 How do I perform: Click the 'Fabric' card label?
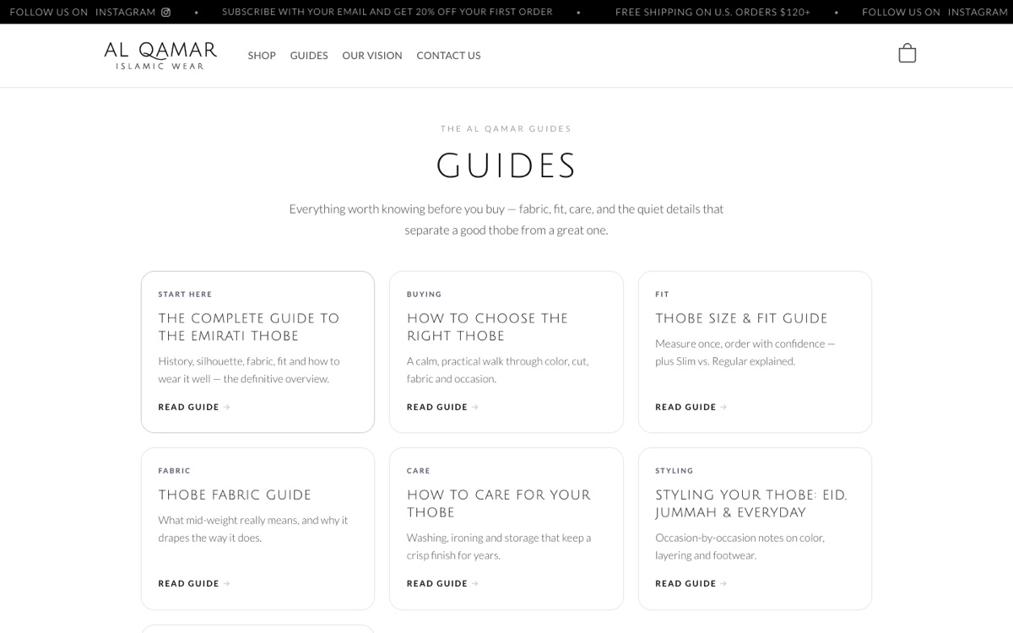coord(174,471)
